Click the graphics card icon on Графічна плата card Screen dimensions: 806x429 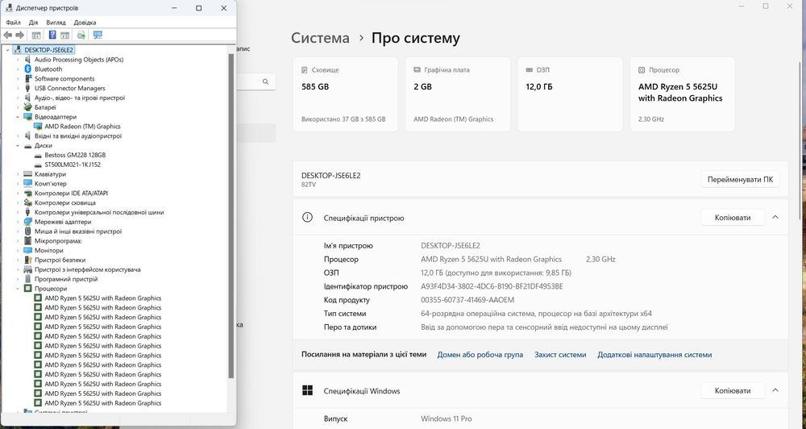[417, 70]
